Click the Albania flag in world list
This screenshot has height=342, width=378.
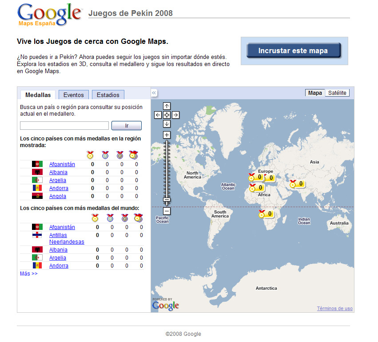37,249
